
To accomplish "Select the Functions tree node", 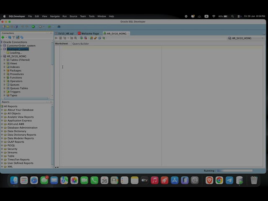I will point(16,77).
